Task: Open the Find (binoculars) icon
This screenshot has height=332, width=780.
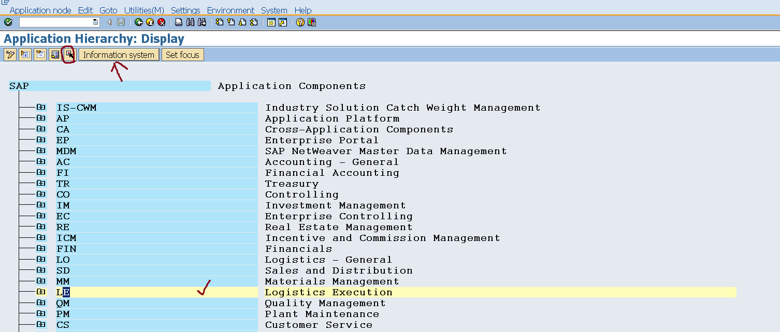Action: point(190,22)
